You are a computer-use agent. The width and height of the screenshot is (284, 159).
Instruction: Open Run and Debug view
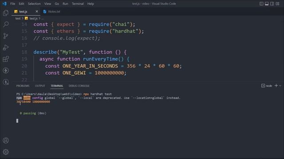[x=6, y=47]
